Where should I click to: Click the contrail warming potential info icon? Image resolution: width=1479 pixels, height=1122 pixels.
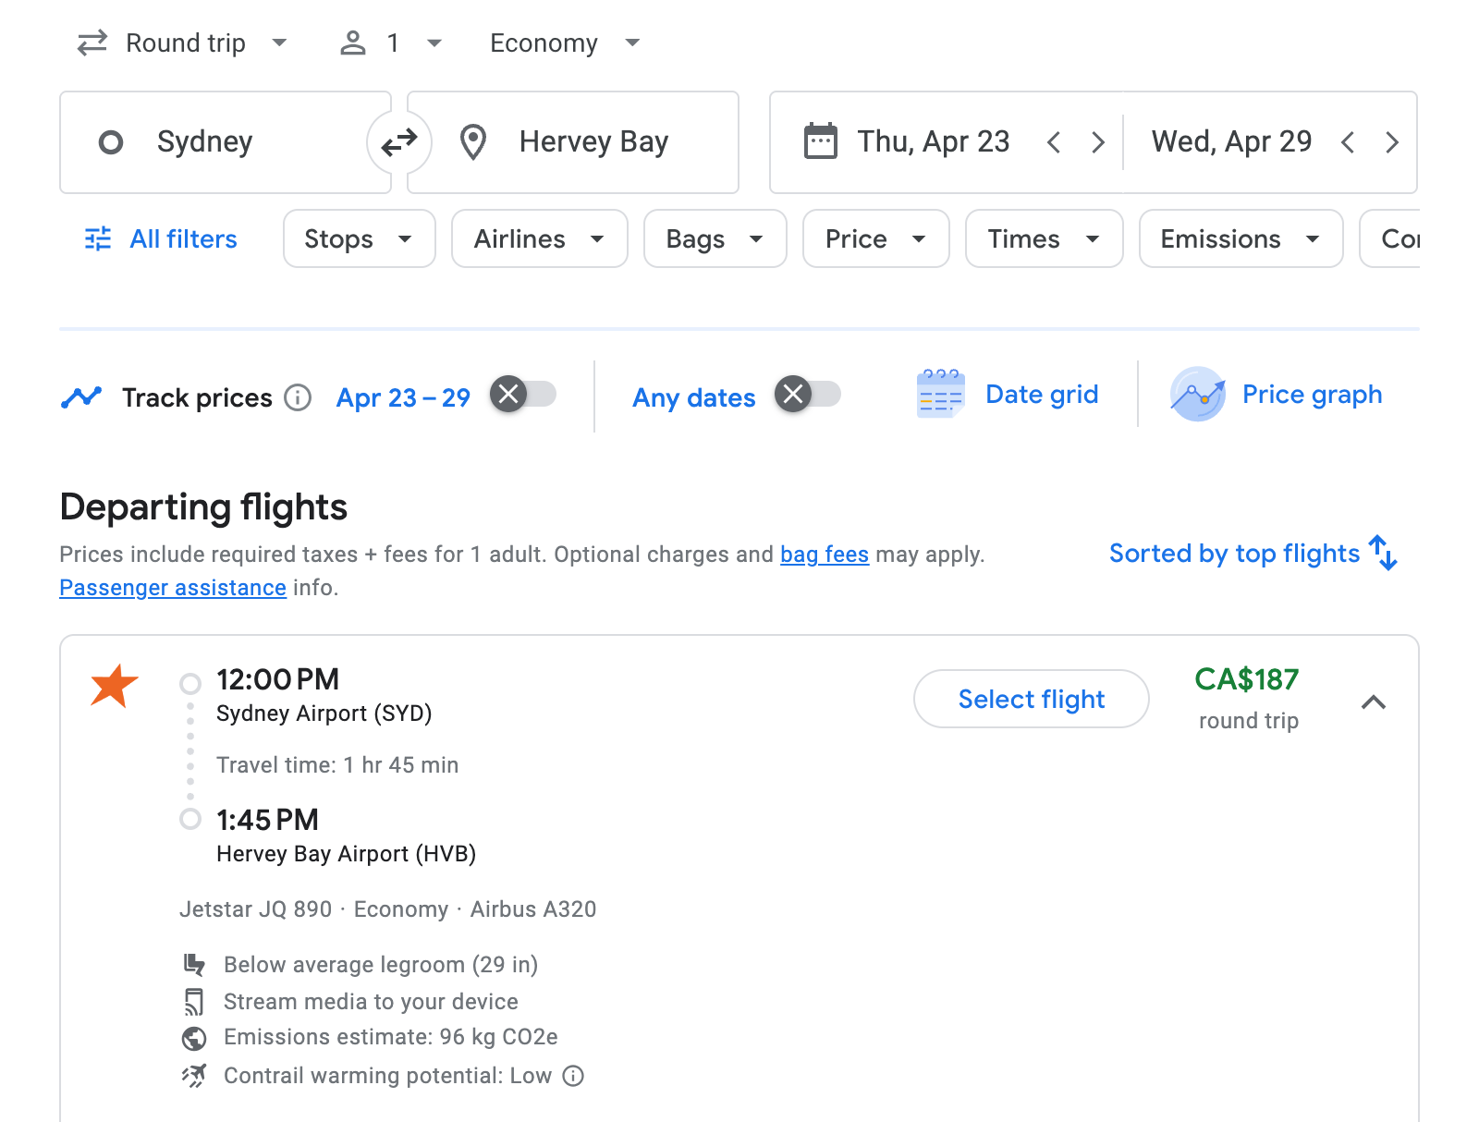click(573, 1076)
